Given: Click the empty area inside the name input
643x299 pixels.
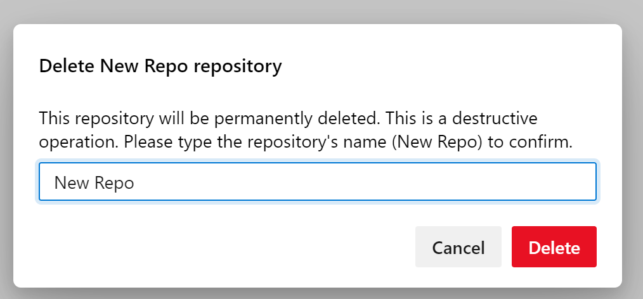Looking at the screenshot, I should [x=365, y=182].
